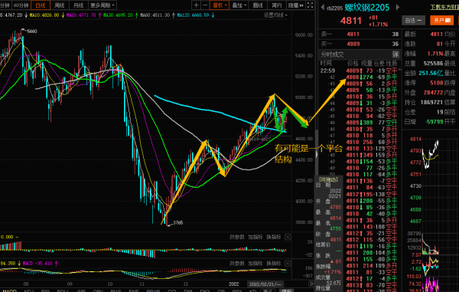Click the 简约 simple view button
This screenshot has height=292, width=459.
(x=276, y=5)
